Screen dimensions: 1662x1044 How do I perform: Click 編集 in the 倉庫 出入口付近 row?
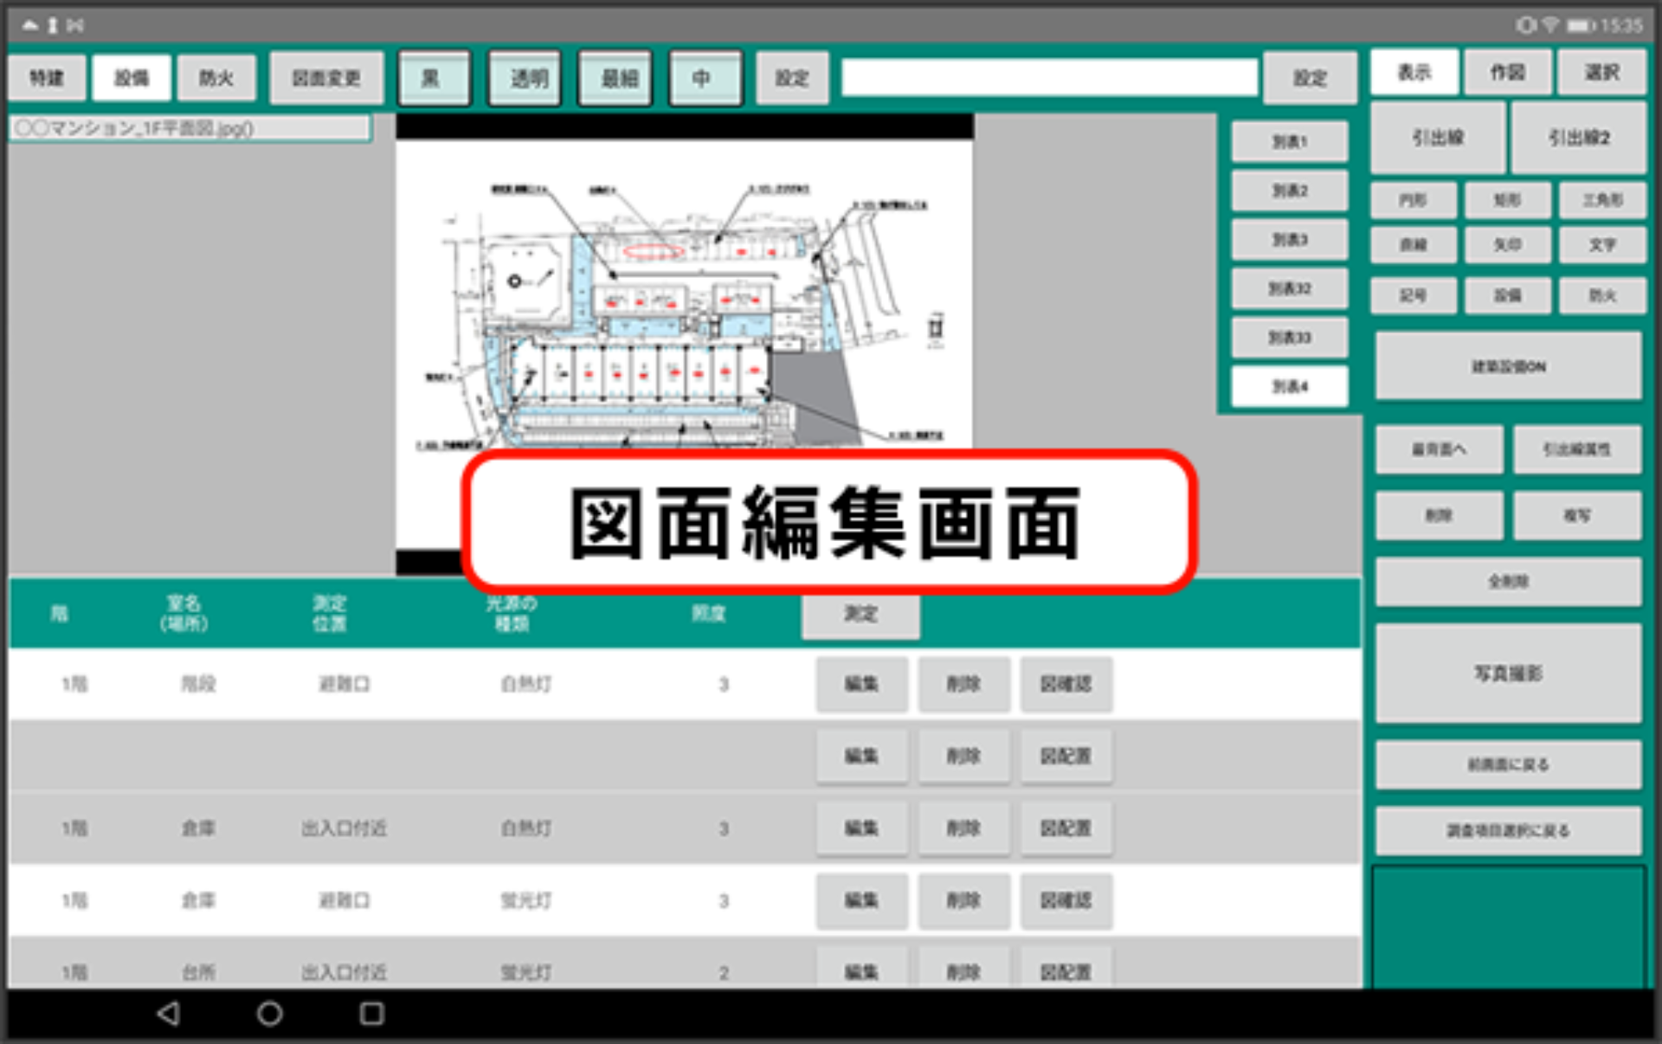click(862, 828)
